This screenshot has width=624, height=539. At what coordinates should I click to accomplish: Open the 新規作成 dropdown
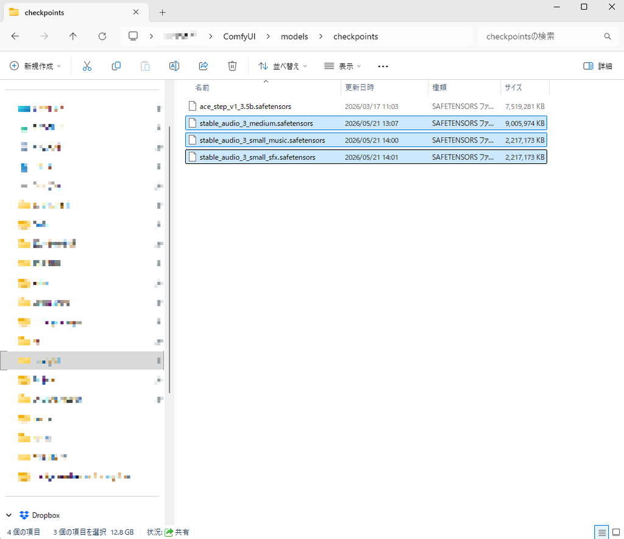(x=35, y=66)
